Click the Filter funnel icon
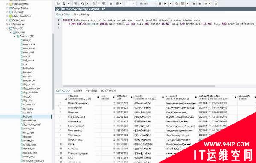 [x=128, y=3]
